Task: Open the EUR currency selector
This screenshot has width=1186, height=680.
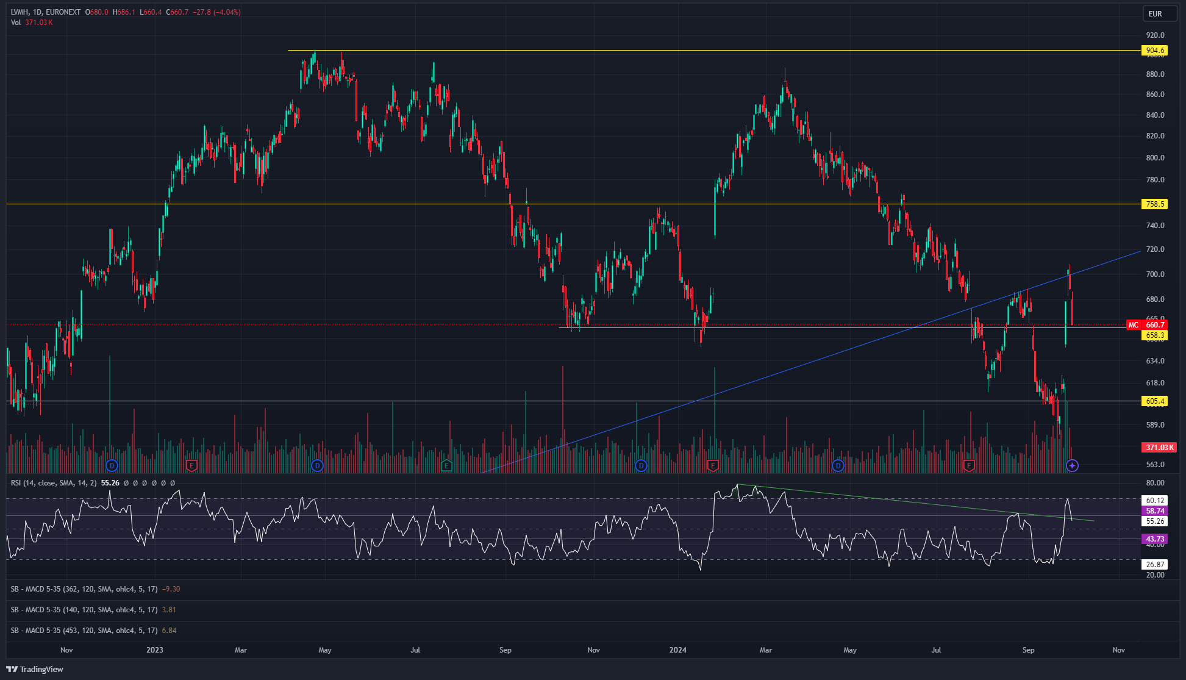Action: pyautogui.click(x=1159, y=13)
